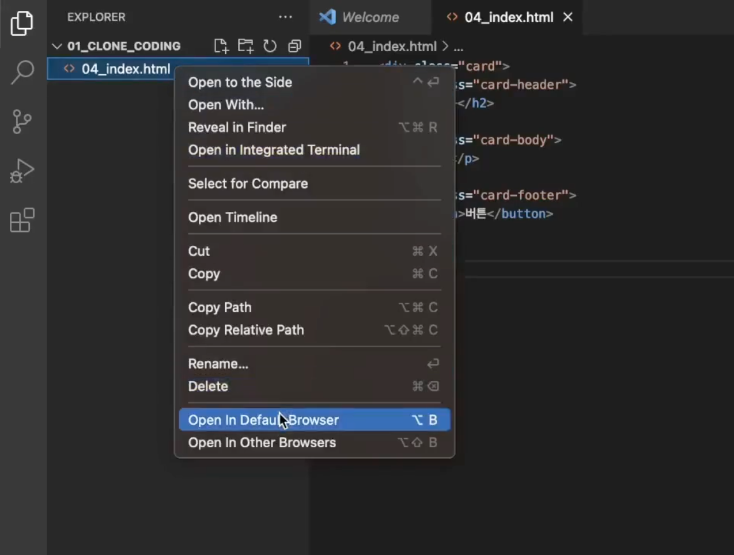Image resolution: width=734 pixels, height=555 pixels.
Task: Open the Explorer view in activity bar
Action: [22, 24]
